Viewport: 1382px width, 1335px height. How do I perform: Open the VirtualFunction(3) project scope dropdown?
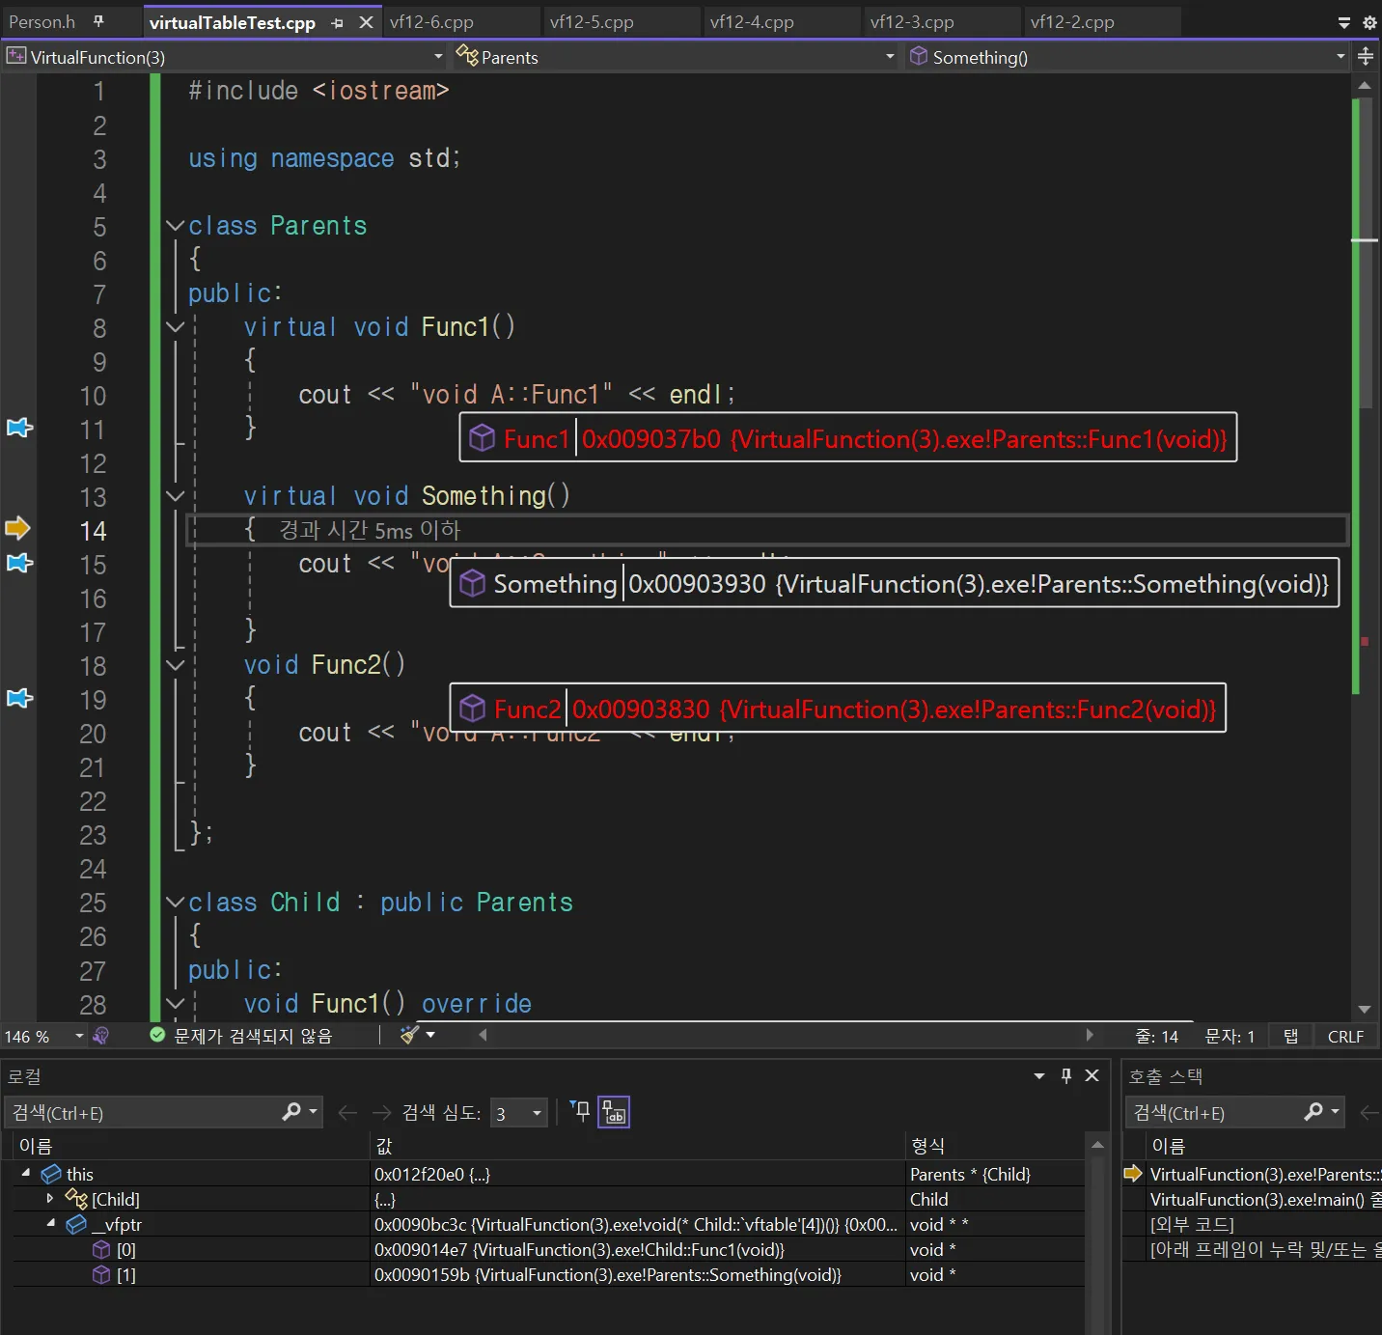(438, 57)
